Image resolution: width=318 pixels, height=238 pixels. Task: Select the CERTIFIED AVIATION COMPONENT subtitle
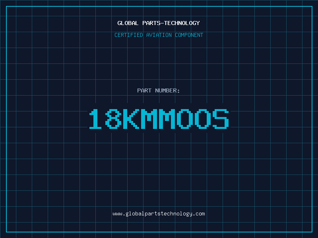[159, 35]
